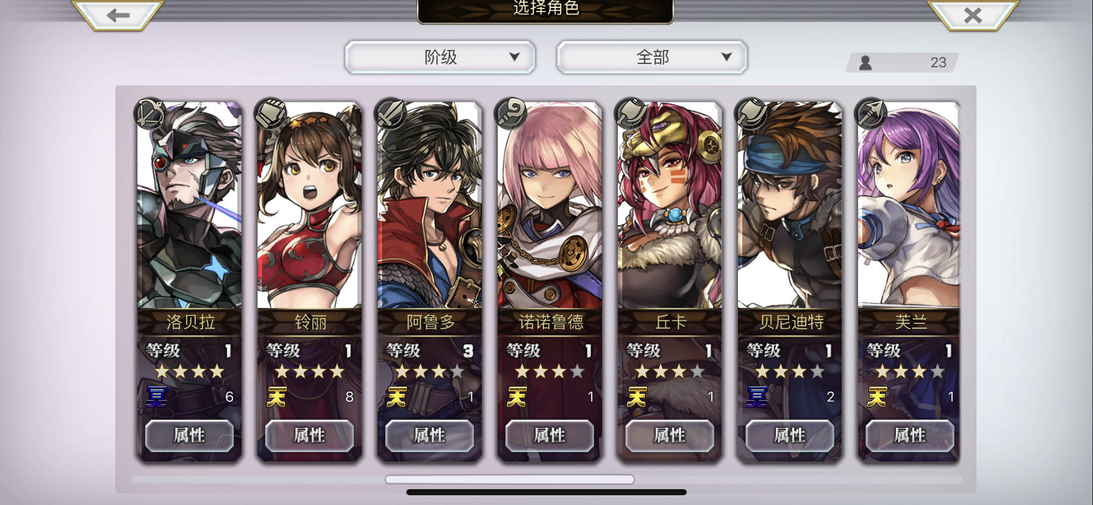Click the 天 element icon on 铃丽
This screenshot has height=505, width=1093.
276,397
